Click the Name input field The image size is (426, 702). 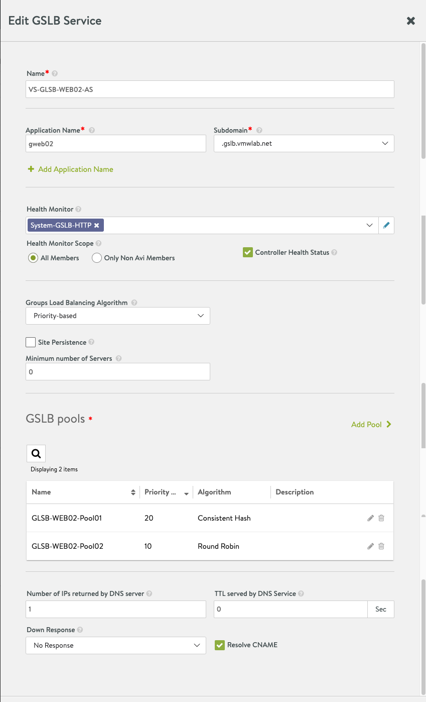pyautogui.click(x=210, y=89)
